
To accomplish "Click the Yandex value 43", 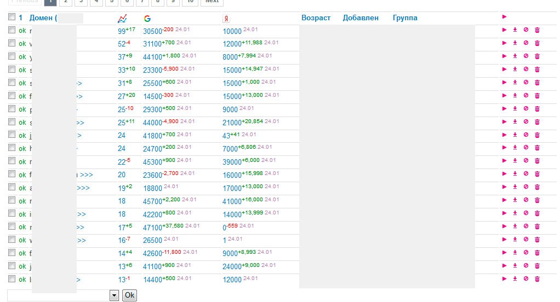I will coord(226,136).
